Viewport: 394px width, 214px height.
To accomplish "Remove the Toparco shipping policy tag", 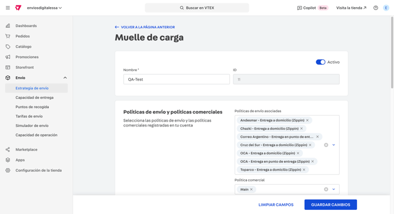I will click(304, 170).
